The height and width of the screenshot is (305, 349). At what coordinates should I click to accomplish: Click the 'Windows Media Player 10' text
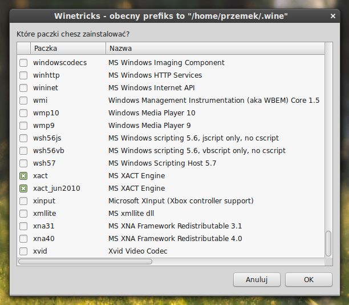[x=152, y=113]
